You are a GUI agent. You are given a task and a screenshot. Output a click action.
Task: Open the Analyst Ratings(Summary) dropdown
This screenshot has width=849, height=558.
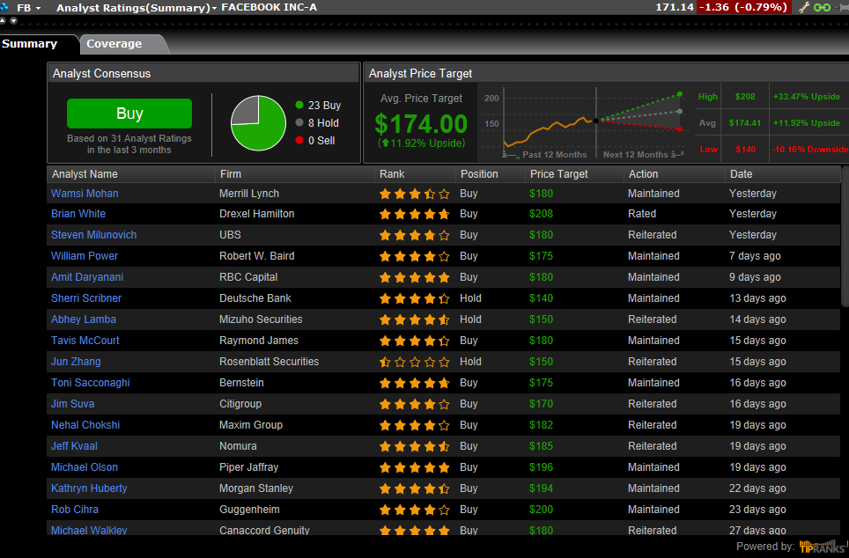pos(137,8)
